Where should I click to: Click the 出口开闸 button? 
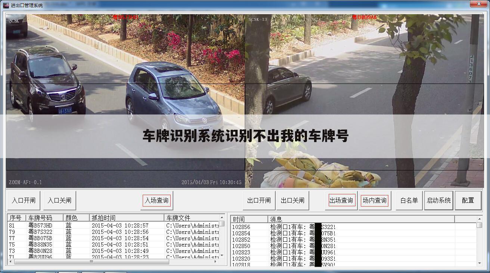point(259,201)
